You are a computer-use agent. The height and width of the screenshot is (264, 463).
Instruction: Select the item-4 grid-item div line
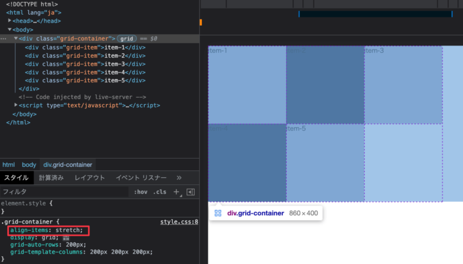click(85, 72)
